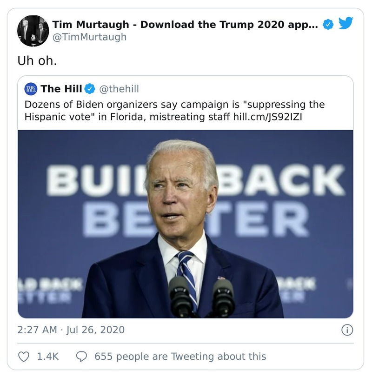Screen dimensions: 372x377
Task: Open "655 people are Tweeting about this"
Action: point(180,357)
